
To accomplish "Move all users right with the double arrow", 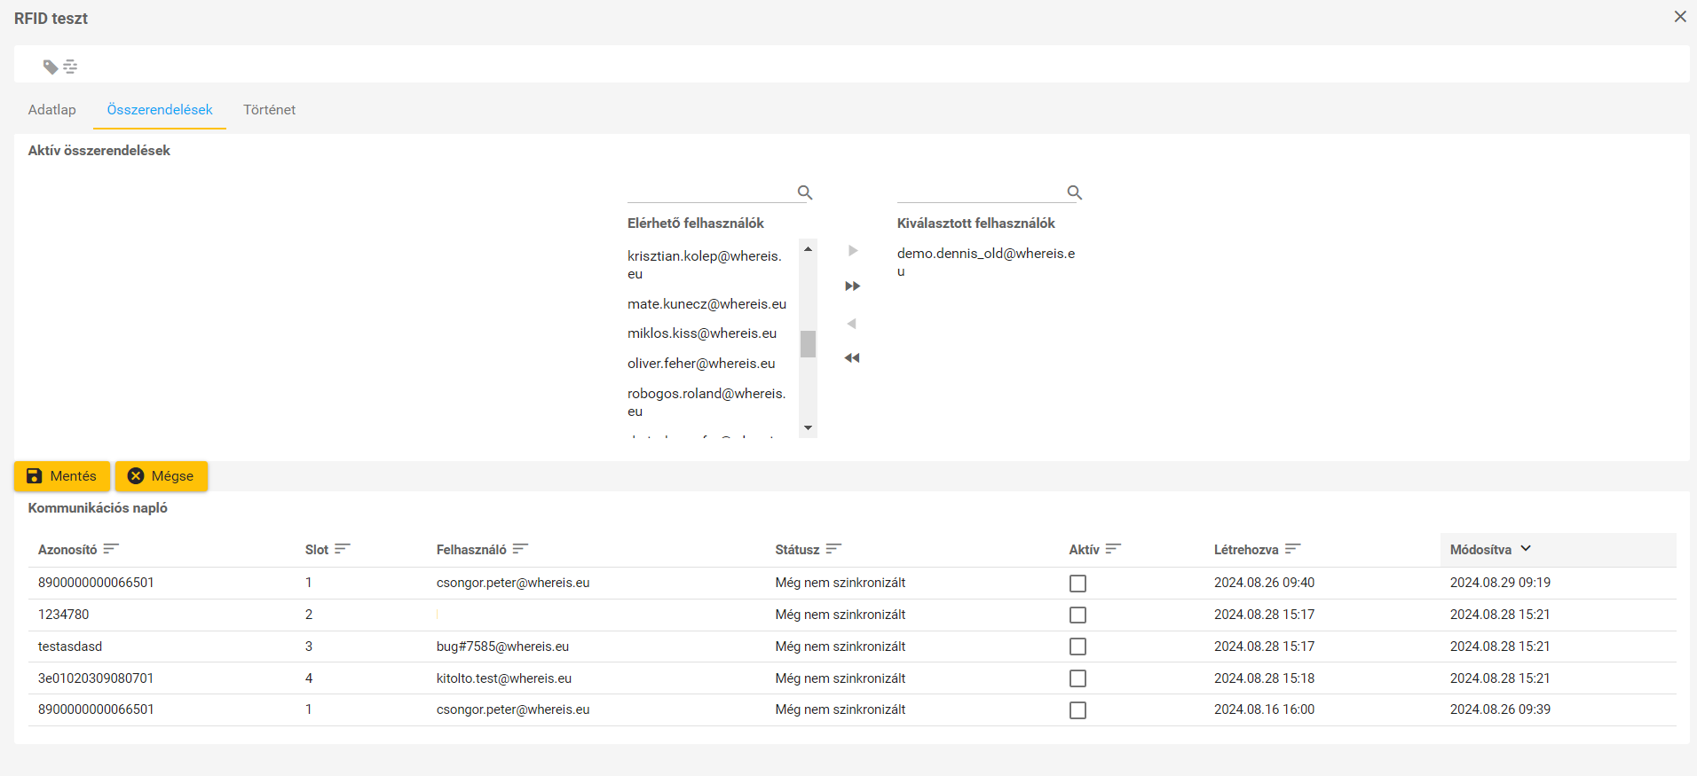I will point(852,286).
